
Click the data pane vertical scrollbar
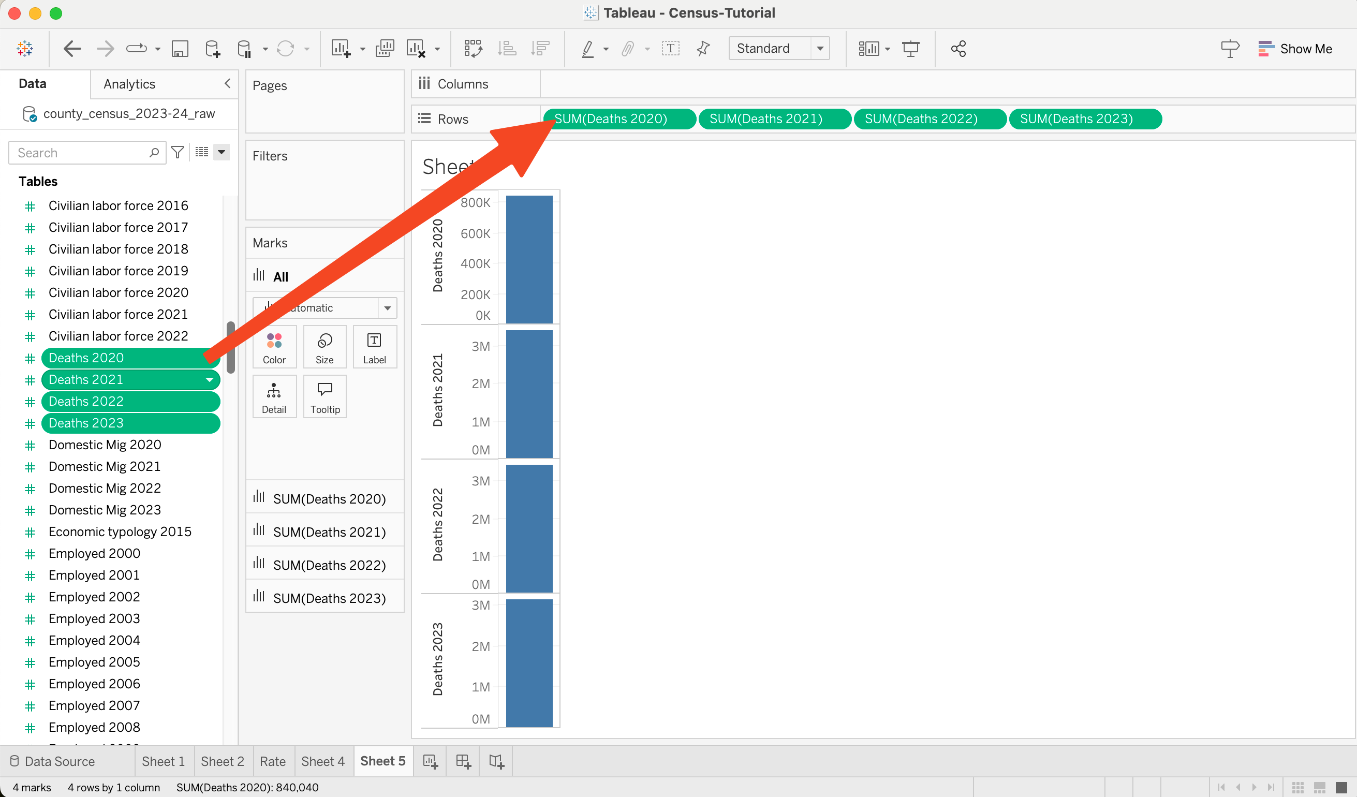(x=230, y=347)
